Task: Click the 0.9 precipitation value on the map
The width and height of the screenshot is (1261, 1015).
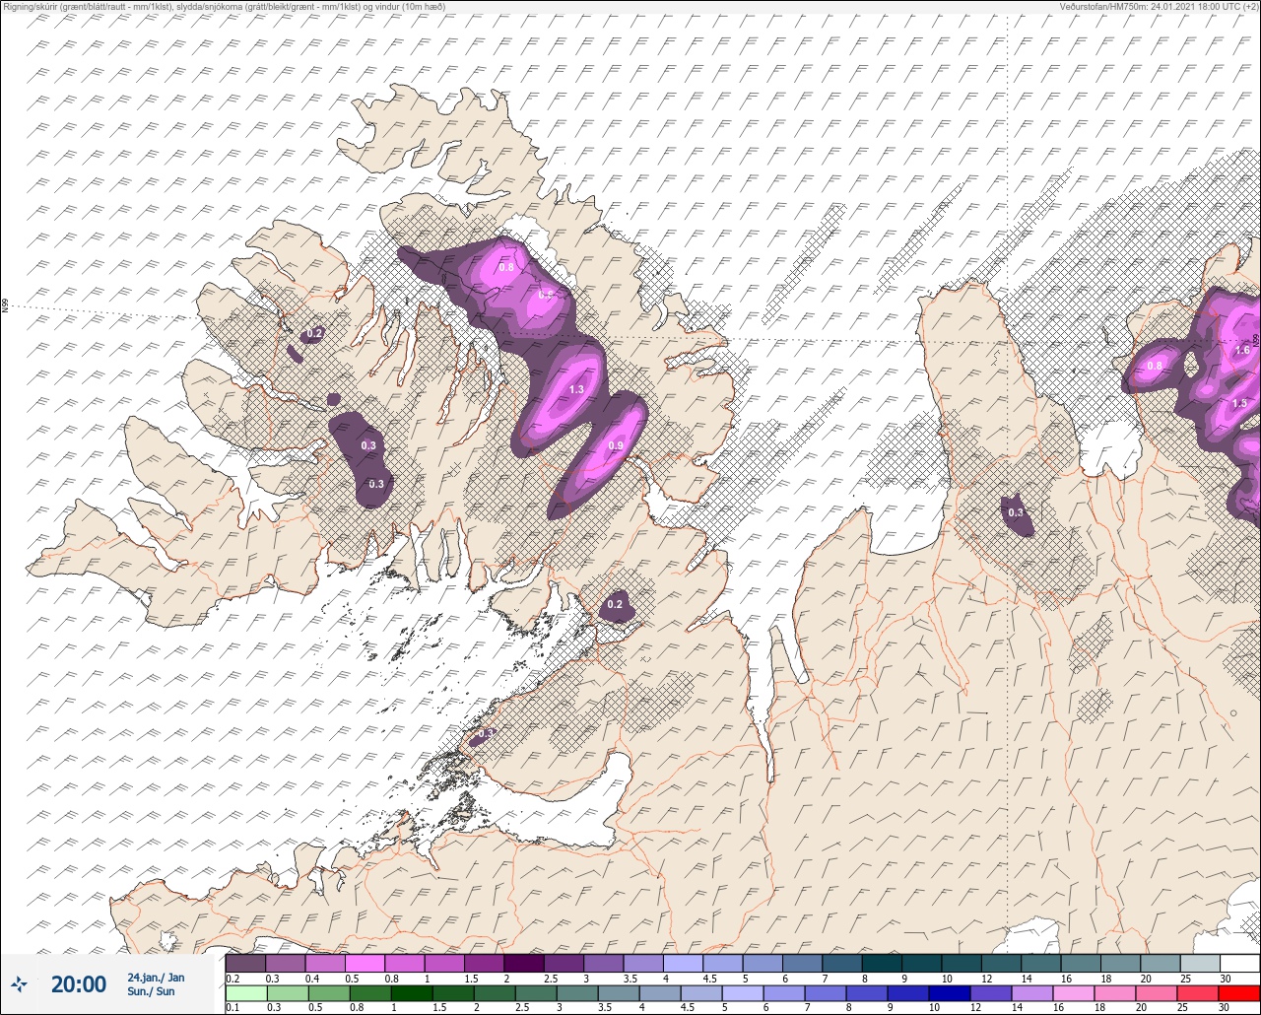Action: (x=615, y=446)
